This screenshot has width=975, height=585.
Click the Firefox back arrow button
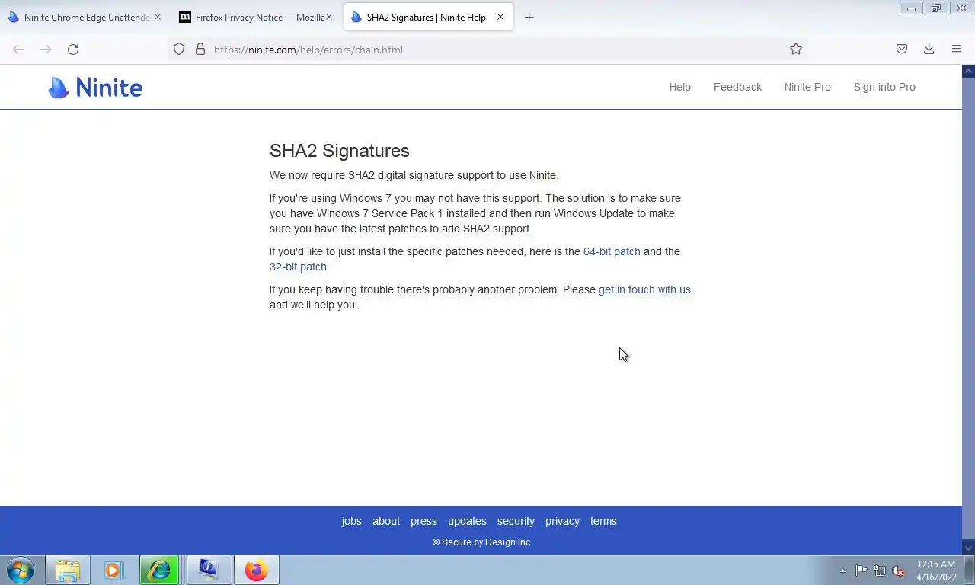click(x=18, y=49)
